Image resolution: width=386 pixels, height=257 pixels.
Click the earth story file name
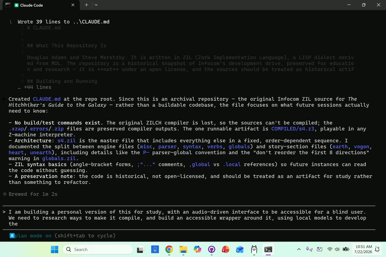(340, 146)
